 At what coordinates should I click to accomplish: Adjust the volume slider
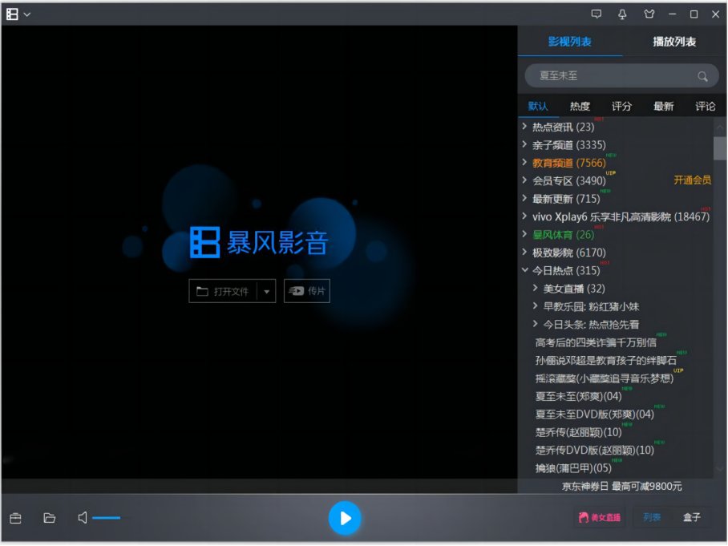(108, 518)
